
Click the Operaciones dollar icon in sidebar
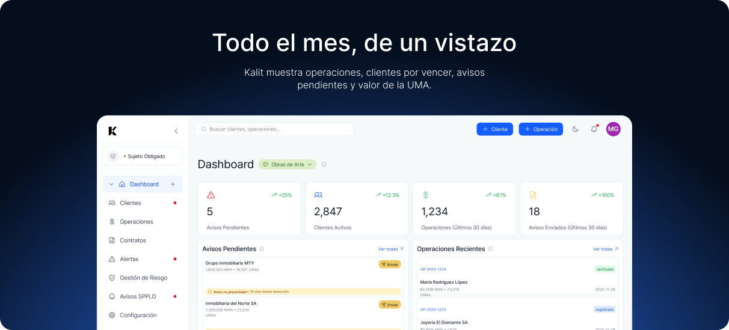(x=112, y=222)
